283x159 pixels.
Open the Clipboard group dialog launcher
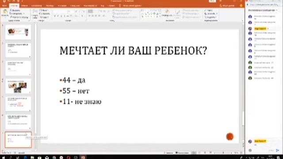click(29, 21)
